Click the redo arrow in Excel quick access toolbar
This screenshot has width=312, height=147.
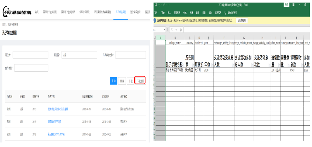point(163,5)
